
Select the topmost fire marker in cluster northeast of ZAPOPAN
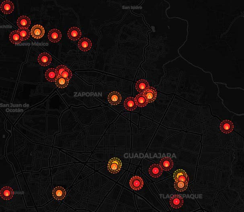142,86
